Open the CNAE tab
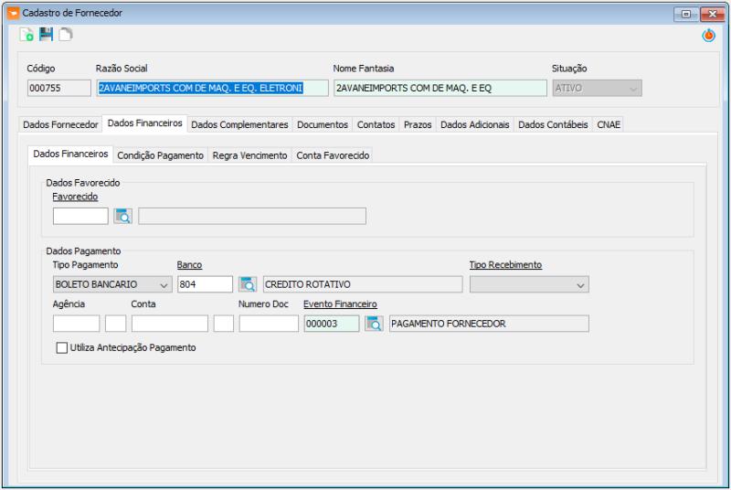Image resolution: width=731 pixels, height=490 pixels. tap(609, 125)
